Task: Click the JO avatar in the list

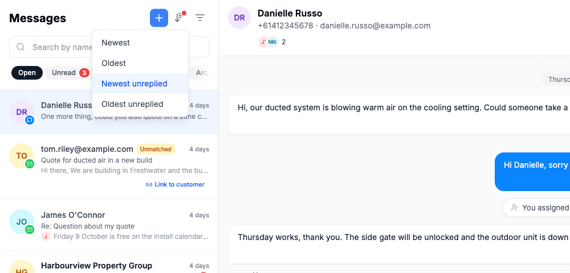Action: pos(22,221)
